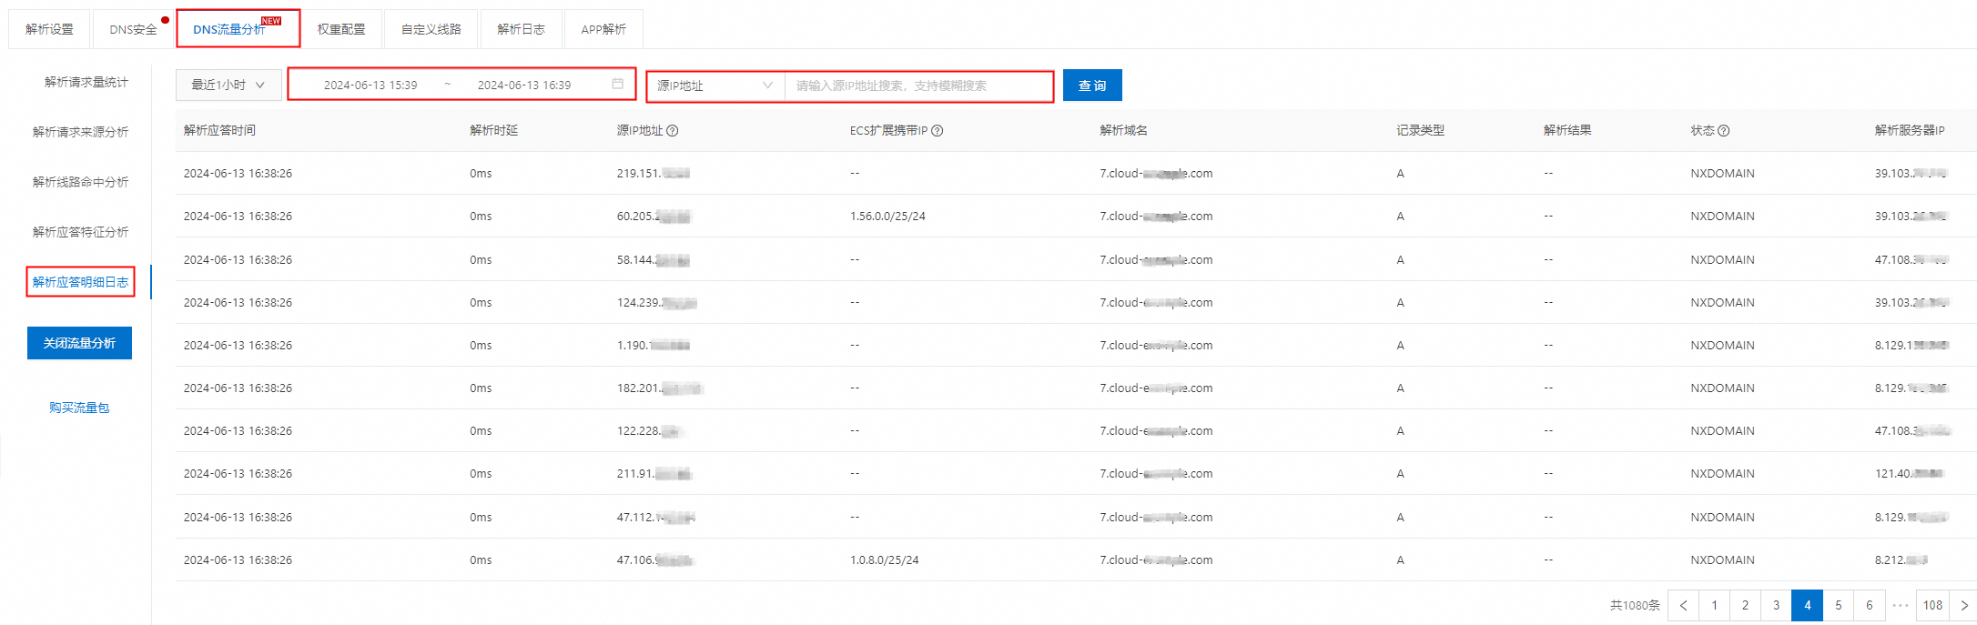The image size is (1977, 625).
Task: Open the 最近1小时 time range dropdown
Action: click(228, 86)
